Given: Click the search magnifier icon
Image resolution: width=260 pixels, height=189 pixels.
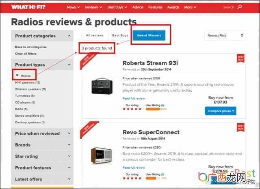Looking at the screenshot, I should coord(240,7).
